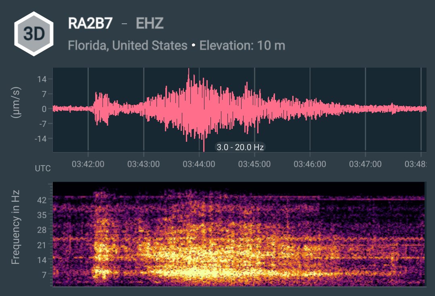This screenshot has height=296, width=435.
Task: Click the dot separator after location text
Action: (194, 45)
